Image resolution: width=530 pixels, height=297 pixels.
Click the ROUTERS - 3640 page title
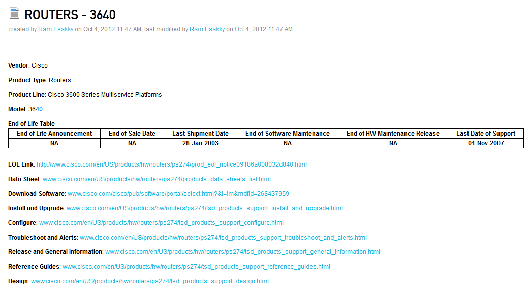pyautogui.click(x=70, y=15)
